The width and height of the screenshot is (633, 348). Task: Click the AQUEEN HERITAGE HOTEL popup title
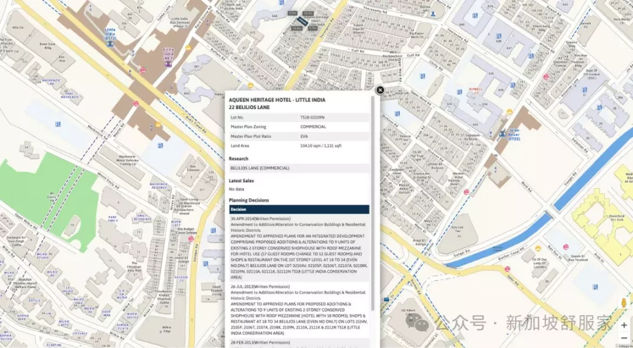(277, 100)
